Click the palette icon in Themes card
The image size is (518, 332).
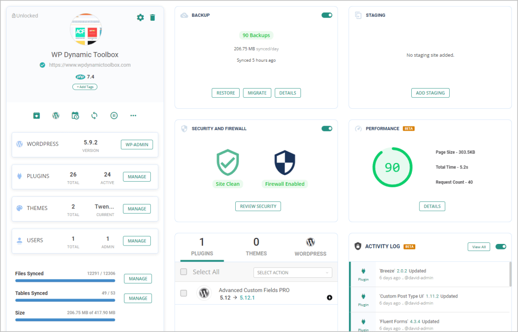20,209
